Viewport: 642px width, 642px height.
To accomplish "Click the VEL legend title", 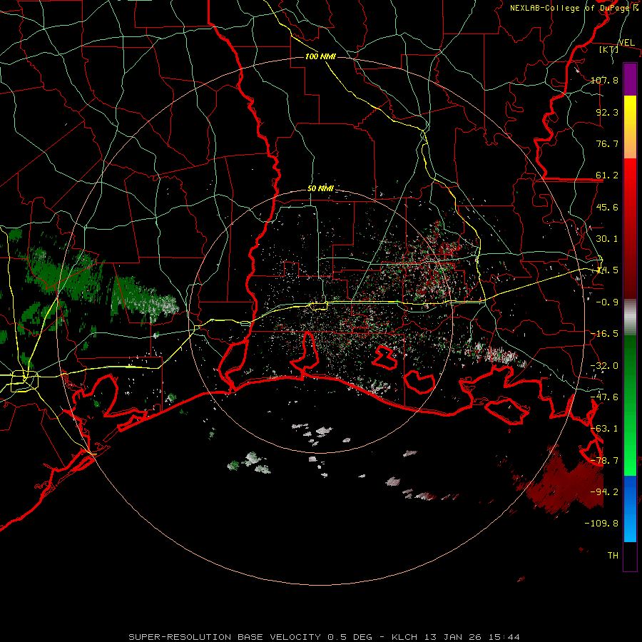I will pyautogui.click(x=626, y=43).
